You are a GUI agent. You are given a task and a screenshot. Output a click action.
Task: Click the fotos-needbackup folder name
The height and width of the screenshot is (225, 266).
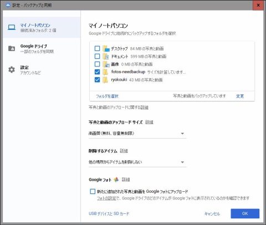point(128,71)
